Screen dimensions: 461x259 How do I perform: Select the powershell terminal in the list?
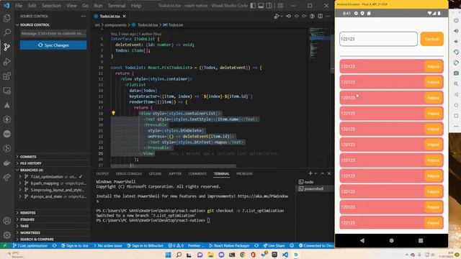coord(315,188)
